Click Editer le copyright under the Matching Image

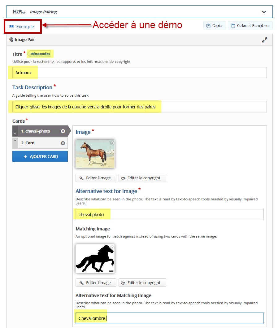click(142, 283)
